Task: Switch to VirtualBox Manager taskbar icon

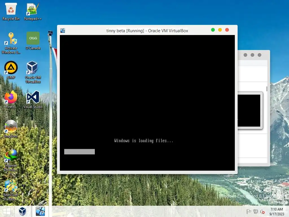Action: (22, 211)
